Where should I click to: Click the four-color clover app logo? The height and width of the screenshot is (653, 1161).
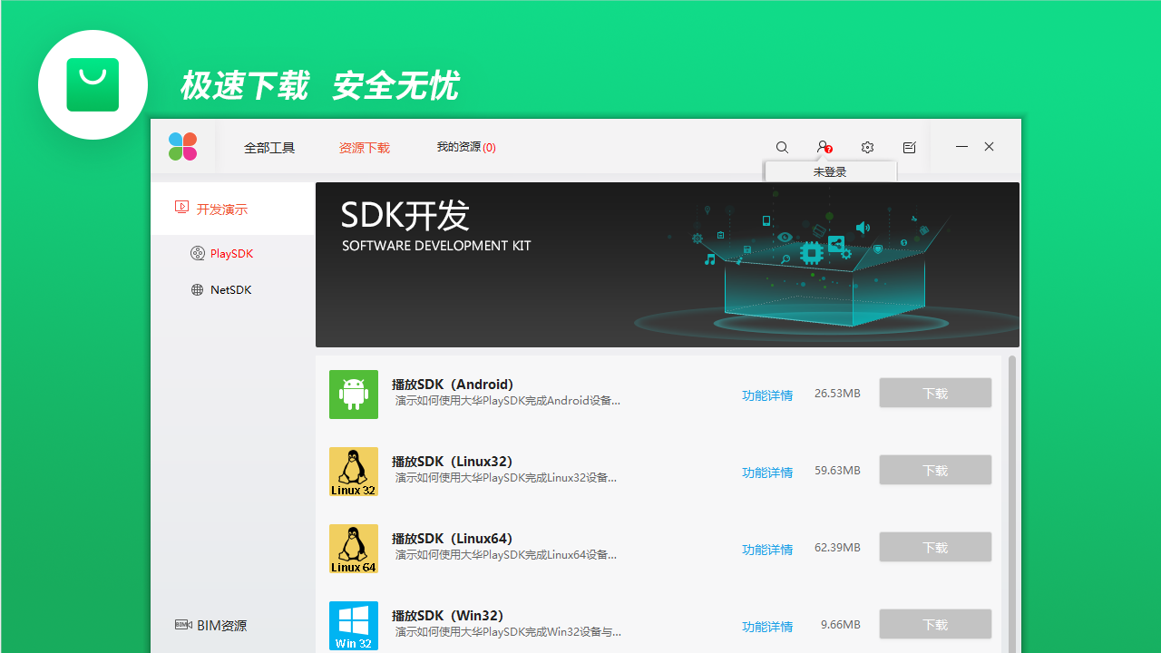(182, 146)
